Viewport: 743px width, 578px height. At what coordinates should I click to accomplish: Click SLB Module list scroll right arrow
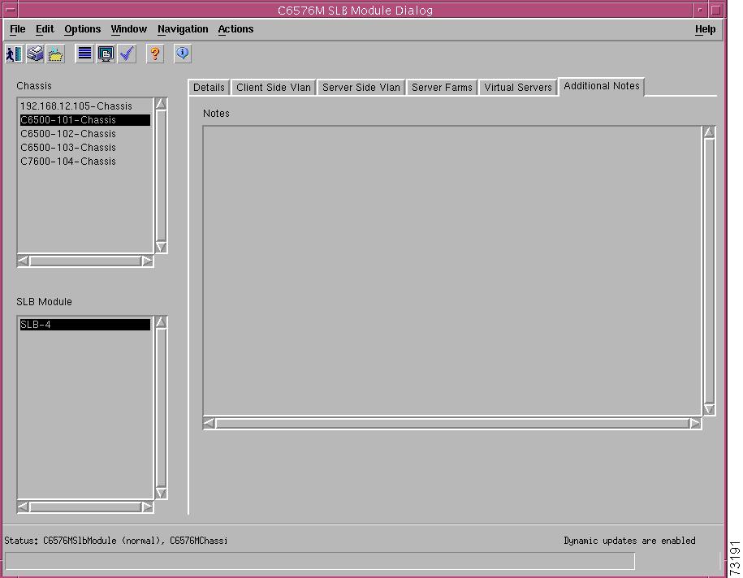[147, 507]
